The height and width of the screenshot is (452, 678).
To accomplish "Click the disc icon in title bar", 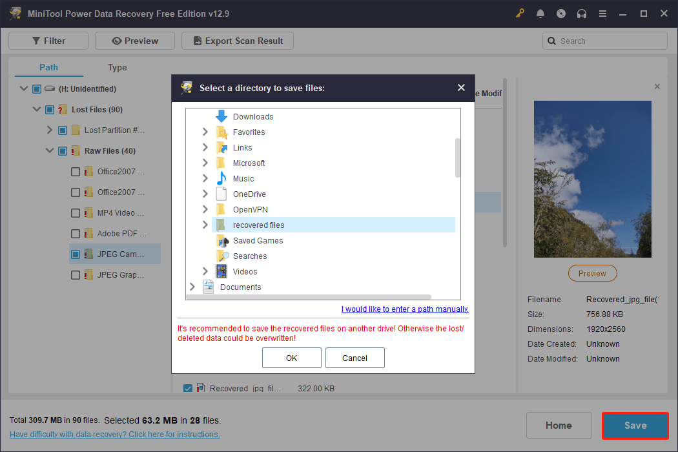I will (x=561, y=14).
